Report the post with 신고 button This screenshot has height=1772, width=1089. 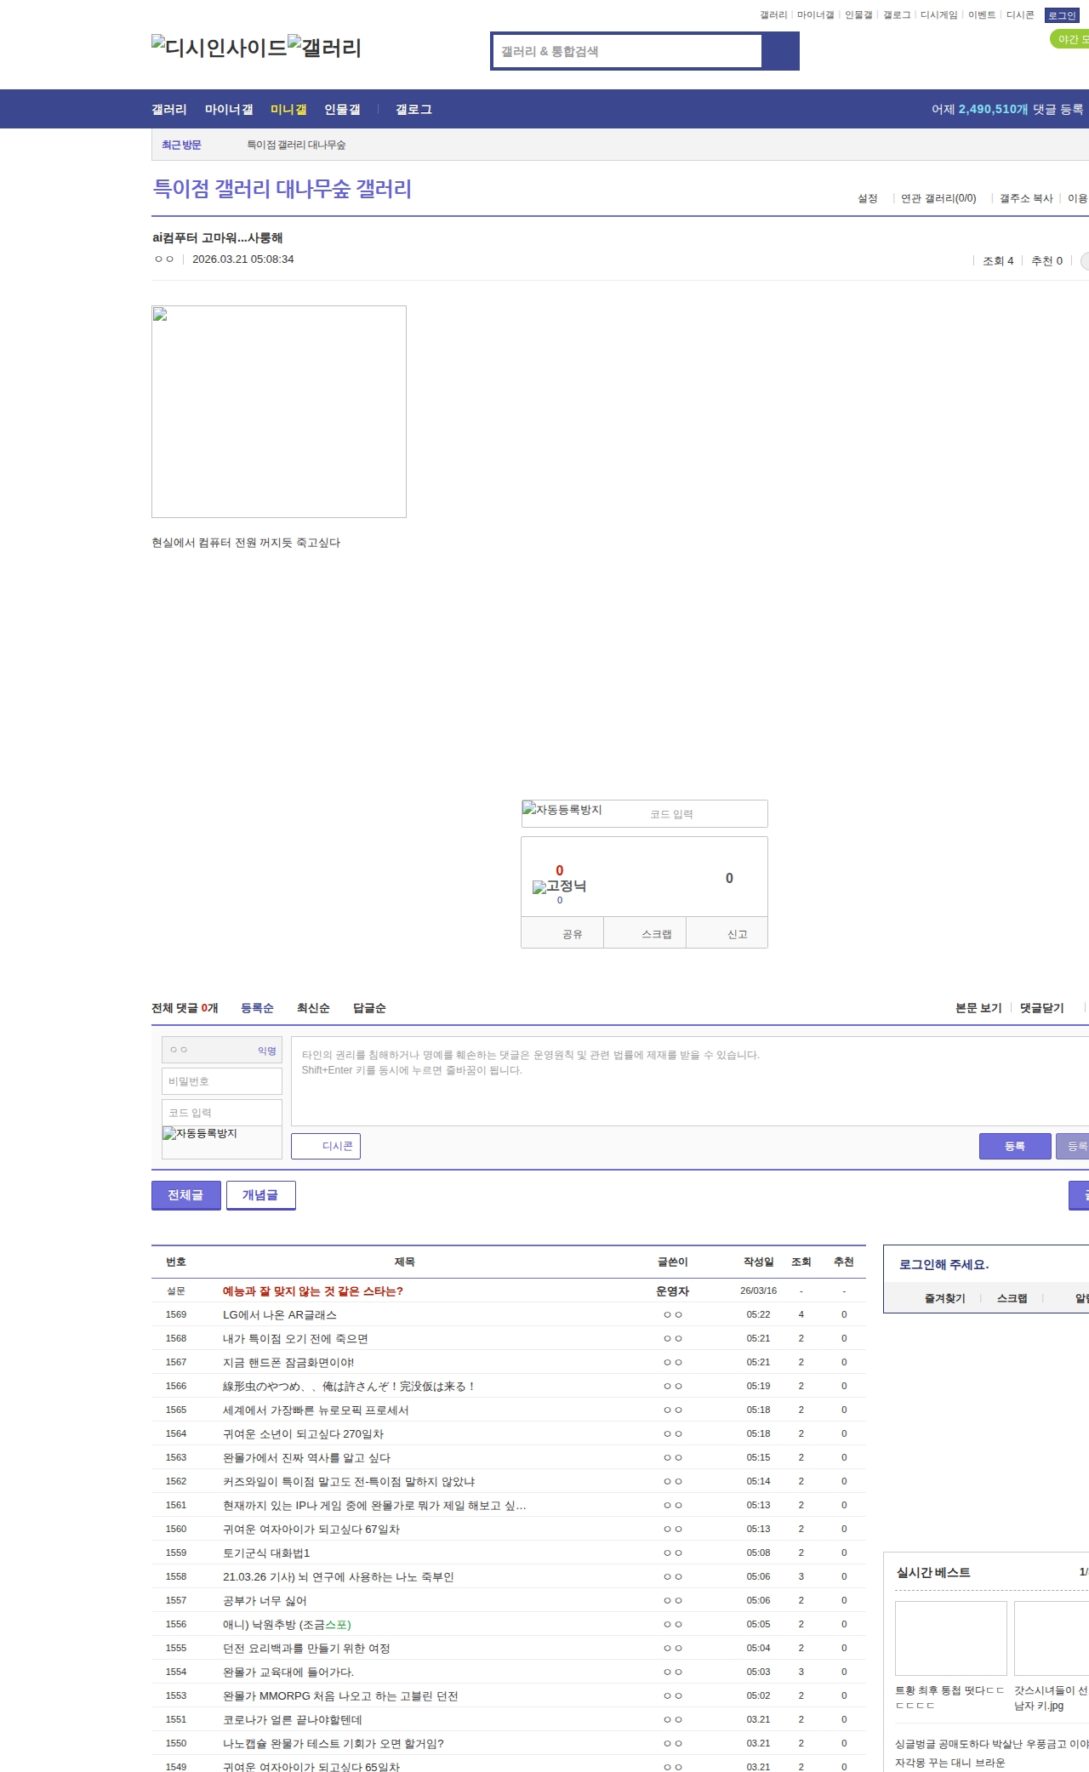tap(727, 933)
